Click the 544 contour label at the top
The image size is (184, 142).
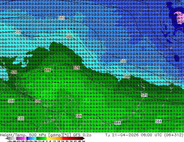[x=113, y=7]
